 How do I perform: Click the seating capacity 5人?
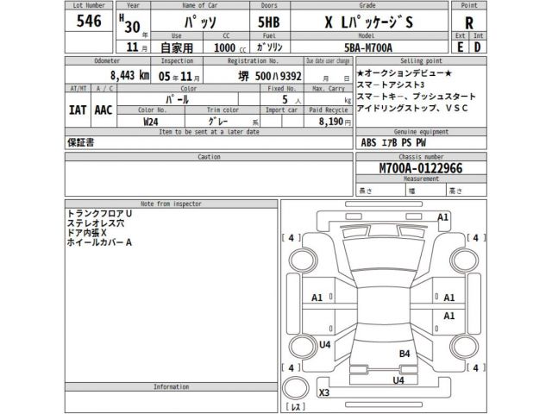(292, 100)
